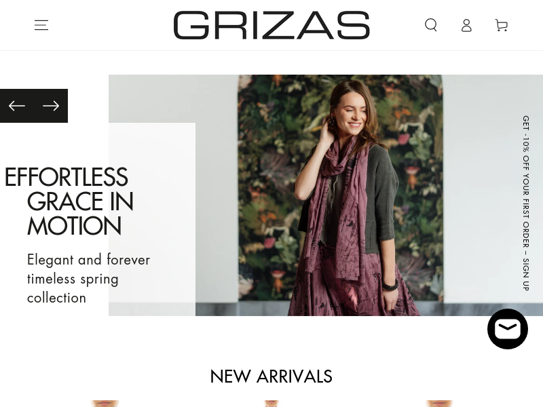Click the vertical 10% off sign up banner
The width and height of the screenshot is (543, 407).
click(525, 203)
